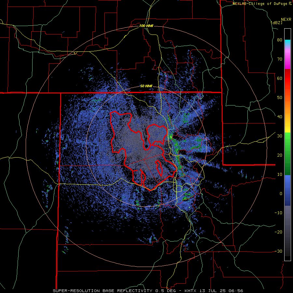This screenshot has height=293, width=293.
Task: Click the radar site black dot at center
Action: pos(146,146)
